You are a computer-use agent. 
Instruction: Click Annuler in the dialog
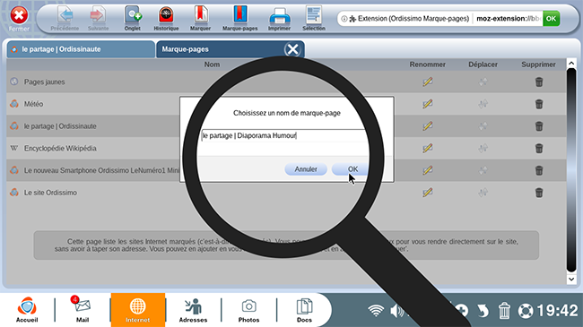(x=306, y=169)
